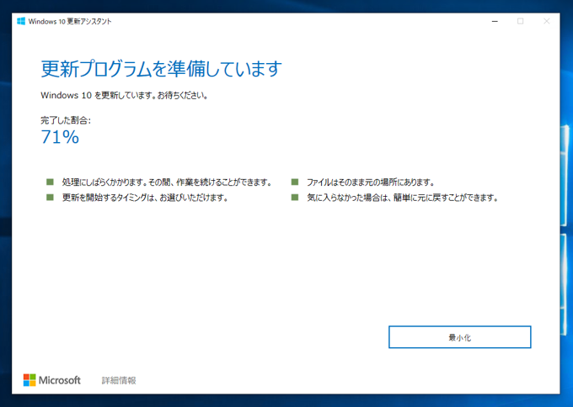Click the green bullet beside 気に入らなかった場合は
573x407 pixels.
click(295, 198)
